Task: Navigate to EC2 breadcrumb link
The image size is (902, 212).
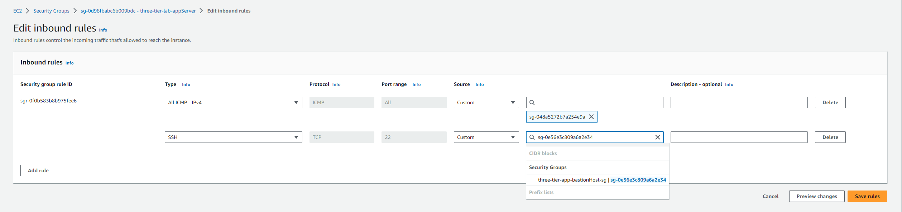Action: tap(18, 11)
